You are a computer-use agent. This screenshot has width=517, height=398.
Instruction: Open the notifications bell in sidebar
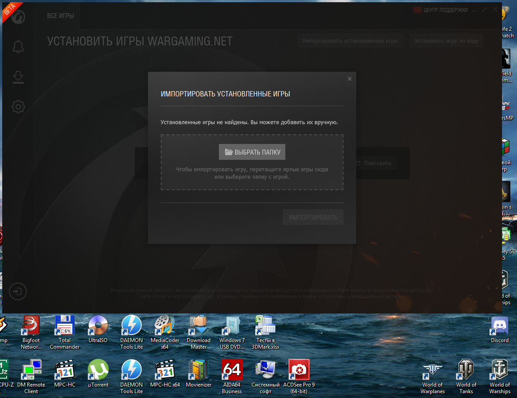point(18,47)
